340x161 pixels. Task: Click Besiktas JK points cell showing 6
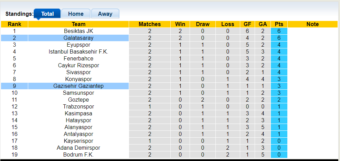click(x=279, y=31)
